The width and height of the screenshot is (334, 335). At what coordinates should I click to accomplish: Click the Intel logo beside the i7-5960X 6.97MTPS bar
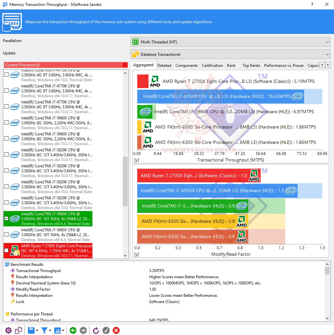pos(145,112)
